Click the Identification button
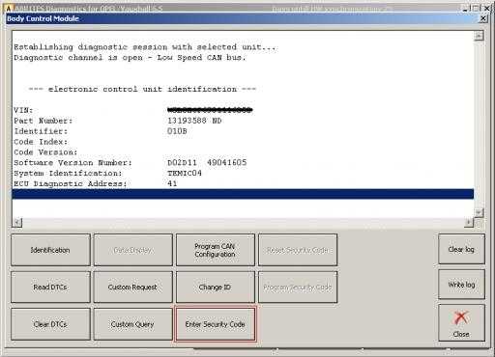495x357 pixels. pyautogui.click(x=50, y=250)
